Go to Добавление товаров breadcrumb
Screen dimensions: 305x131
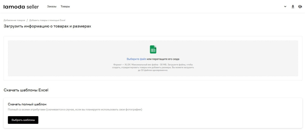[x=14, y=20]
